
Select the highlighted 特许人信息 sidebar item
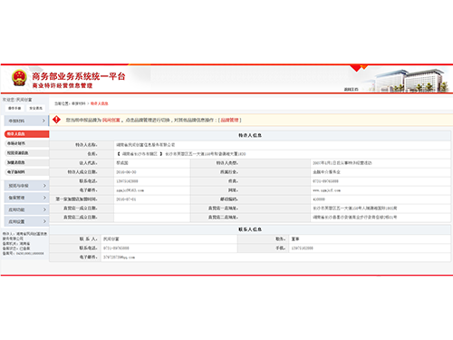[x=26, y=134]
